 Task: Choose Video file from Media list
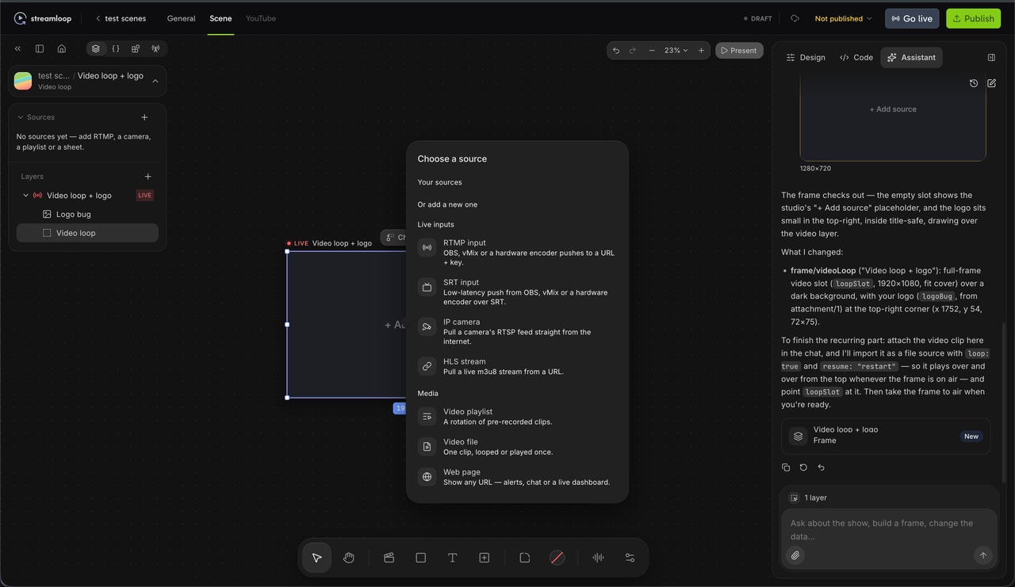point(517,447)
